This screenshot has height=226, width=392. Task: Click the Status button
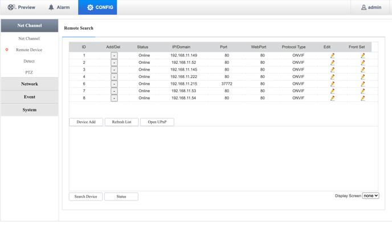(x=121, y=196)
